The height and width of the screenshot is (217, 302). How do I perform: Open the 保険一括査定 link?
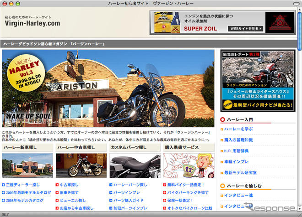click(x=180, y=200)
